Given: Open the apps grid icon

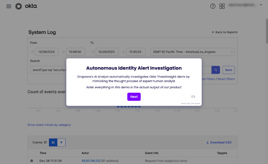Looking at the screenshot, I should (222, 6).
